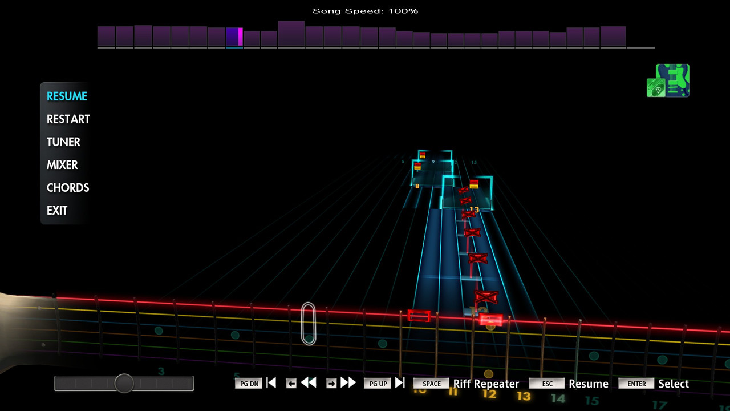Image resolution: width=730 pixels, height=411 pixels.
Task: Click the ESC key icon
Action: pos(547,384)
